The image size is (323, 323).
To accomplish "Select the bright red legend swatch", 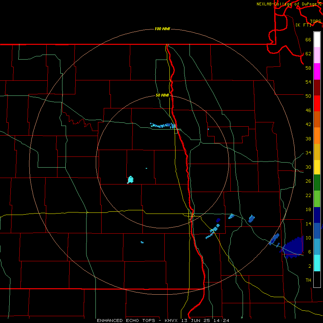I will pyautogui.click(x=317, y=103).
